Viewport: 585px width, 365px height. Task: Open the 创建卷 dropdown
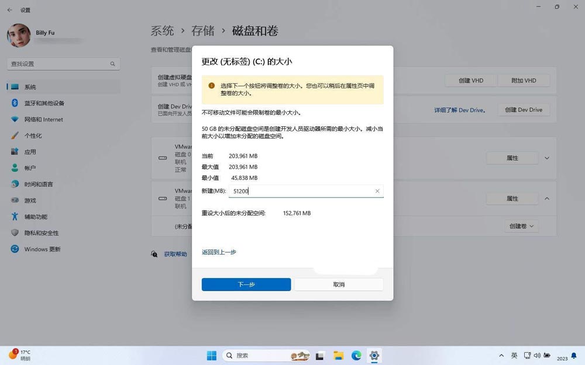(520, 226)
